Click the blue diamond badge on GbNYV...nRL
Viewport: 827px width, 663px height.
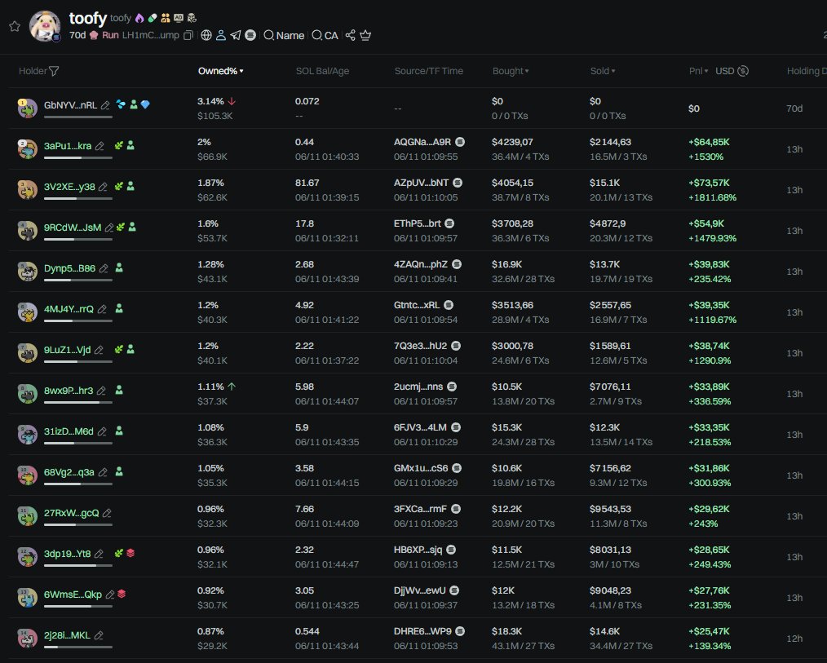point(145,104)
